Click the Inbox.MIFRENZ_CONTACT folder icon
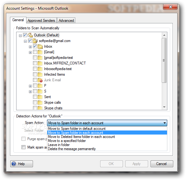 [x=40, y=63]
